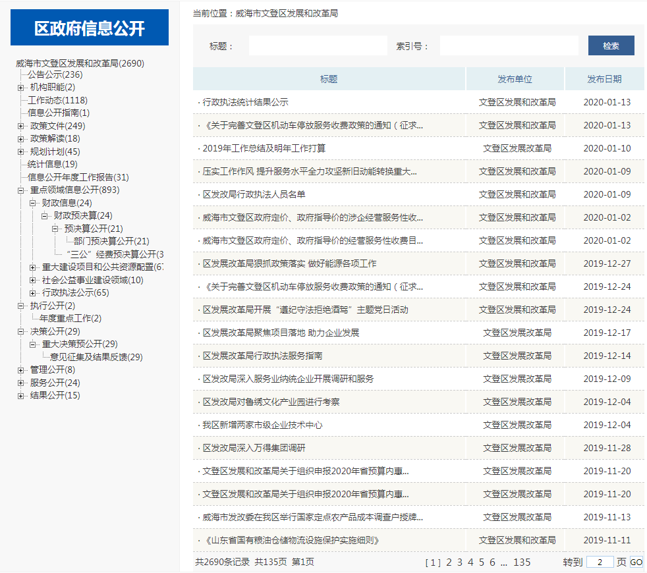Select 工作动态 in the sidebar tree
The height and width of the screenshot is (573, 647).
coord(57,101)
